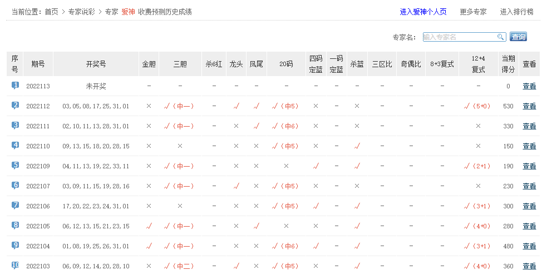
Task: Click the number 9 row badge icon
Action: [15, 246]
